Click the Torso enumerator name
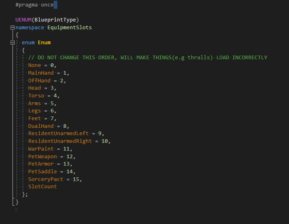This screenshot has height=224, width=289. tap(36, 95)
